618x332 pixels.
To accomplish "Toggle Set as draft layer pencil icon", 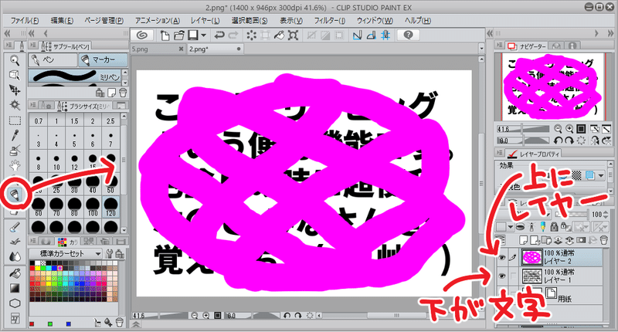I will coord(543,226).
